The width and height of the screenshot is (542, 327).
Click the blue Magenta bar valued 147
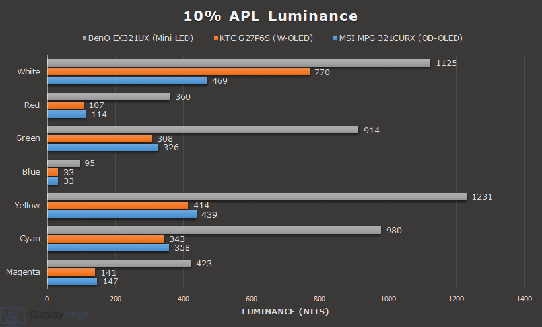click(x=72, y=281)
